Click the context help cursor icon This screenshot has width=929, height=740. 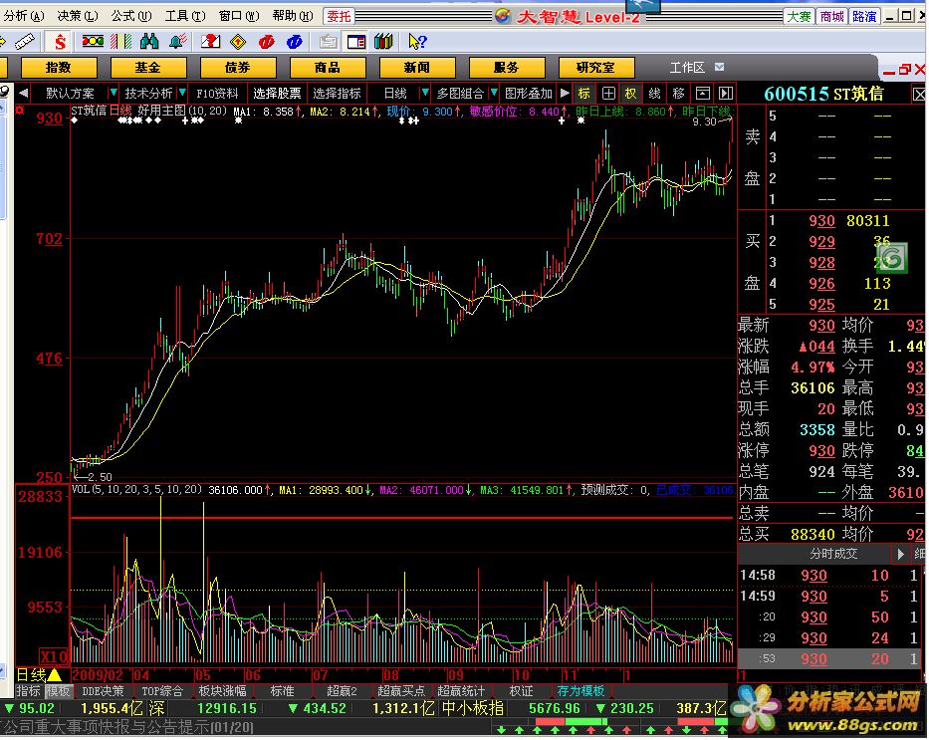tap(417, 42)
